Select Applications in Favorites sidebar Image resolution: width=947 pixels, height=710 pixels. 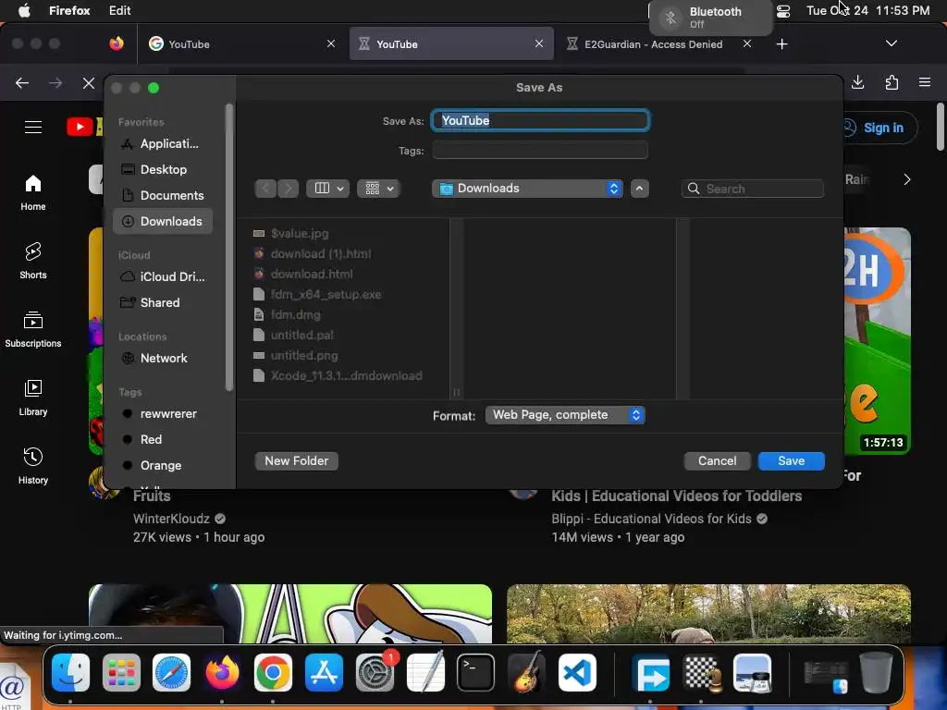tap(163, 143)
